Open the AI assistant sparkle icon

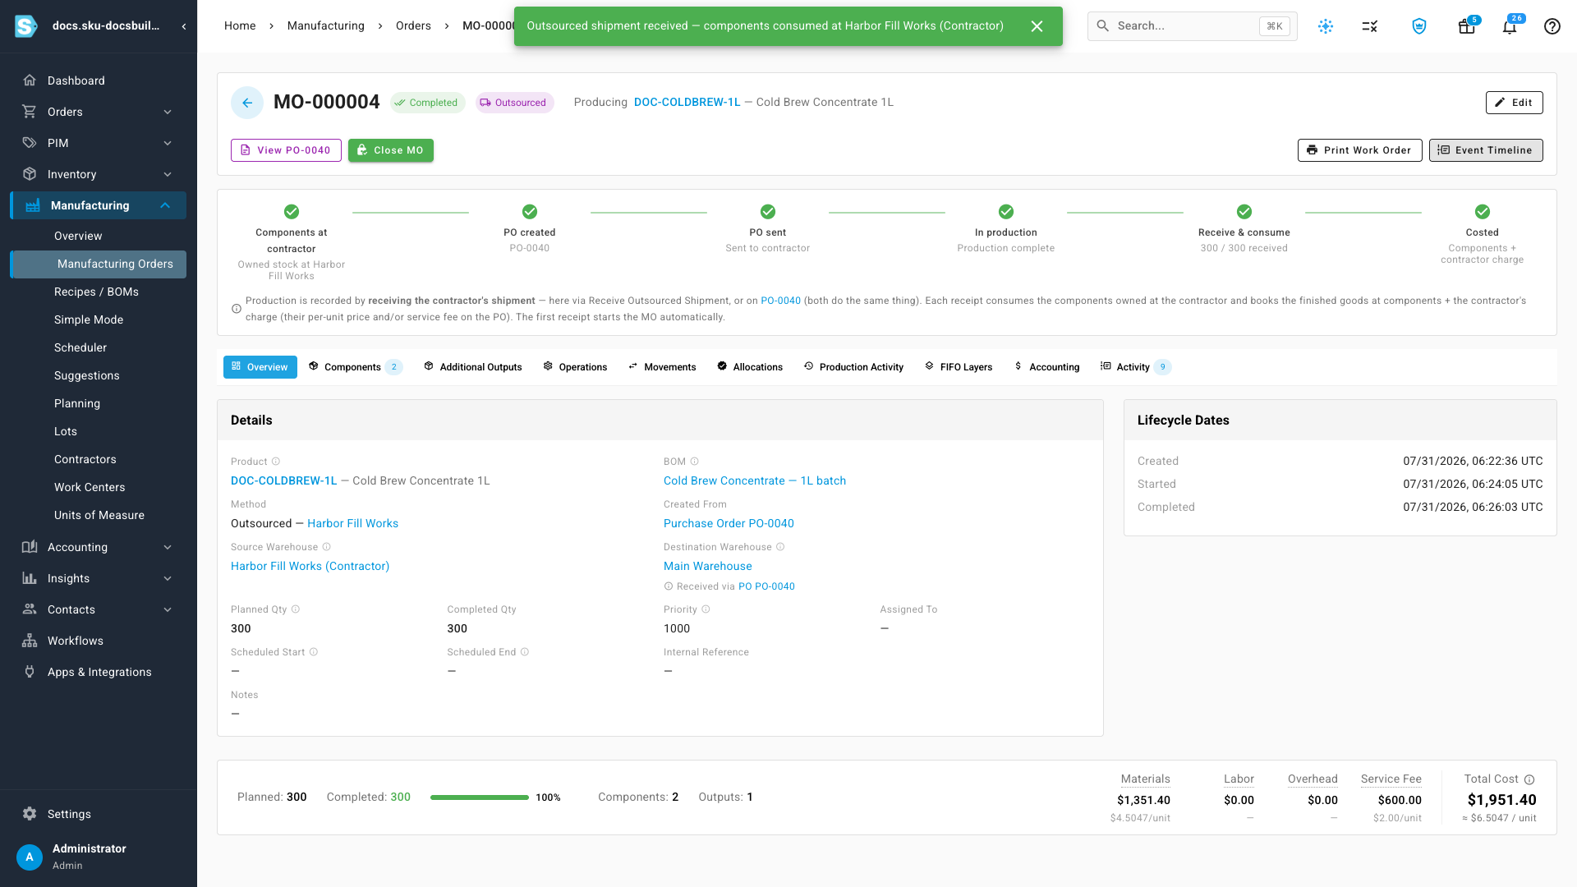coord(1326,26)
